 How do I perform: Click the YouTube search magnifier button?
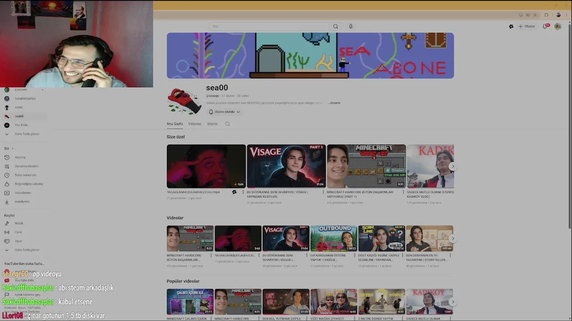(335, 26)
